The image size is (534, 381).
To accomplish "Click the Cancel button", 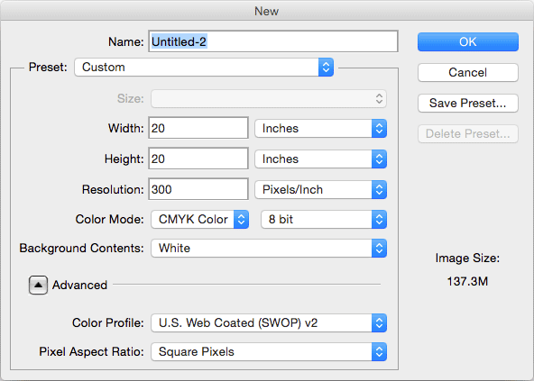I will [x=468, y=72].
